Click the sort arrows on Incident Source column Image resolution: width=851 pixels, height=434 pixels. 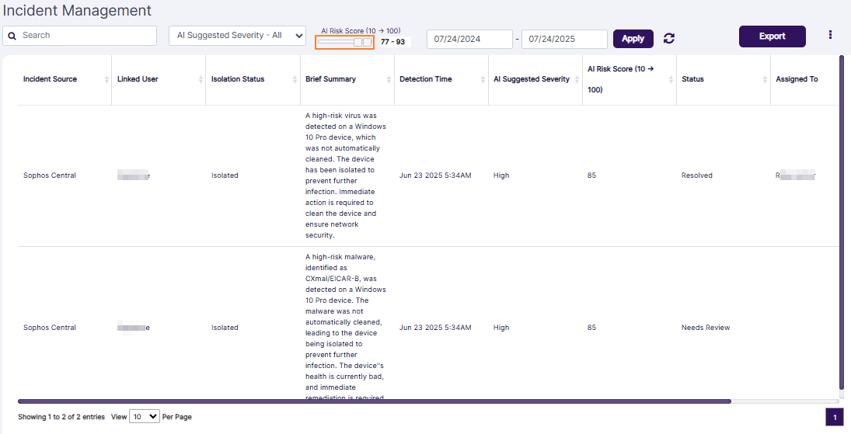[x=106, y=79]
